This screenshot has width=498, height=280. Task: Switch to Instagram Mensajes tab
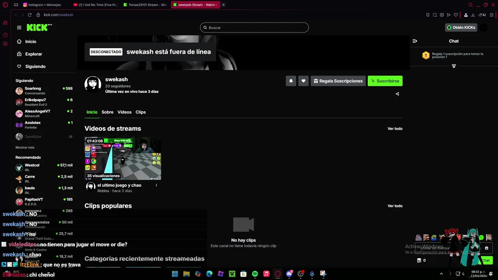(x=45, y=5)
